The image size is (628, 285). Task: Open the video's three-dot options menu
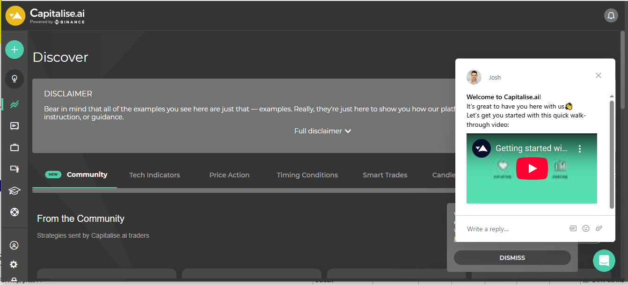tap(580, 149)
